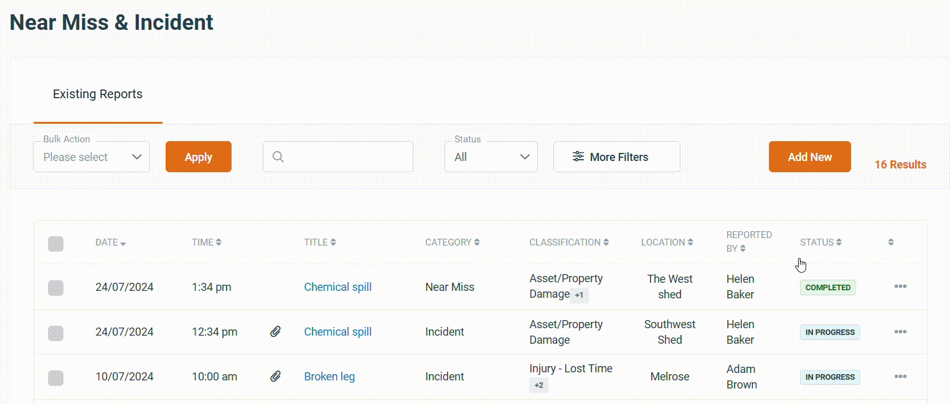Sort by the Classification column arrows

pos(606,242)
